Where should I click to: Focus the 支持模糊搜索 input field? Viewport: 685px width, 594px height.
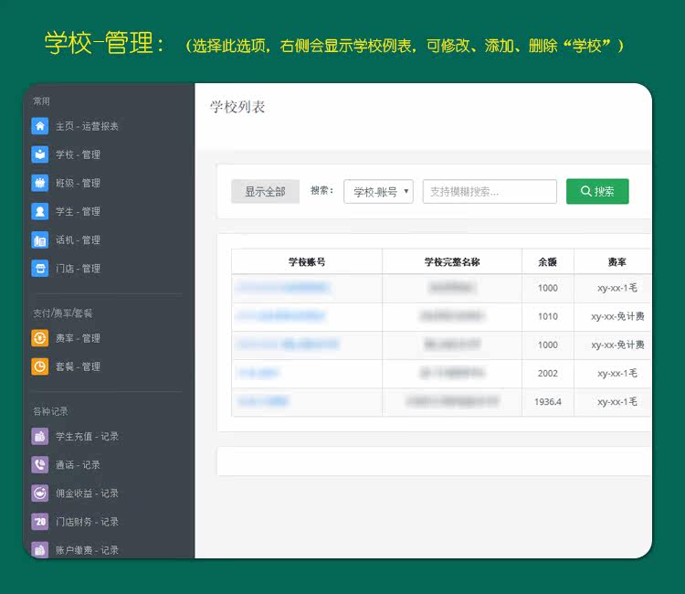point(490,191)
